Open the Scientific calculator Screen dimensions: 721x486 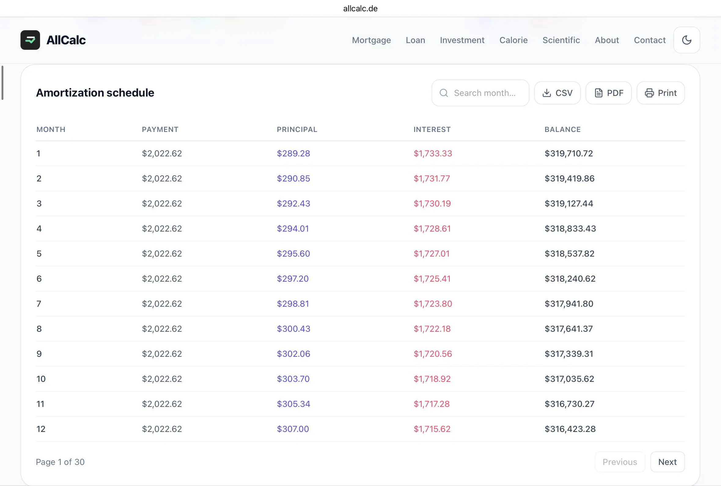[x=561, y=40]
